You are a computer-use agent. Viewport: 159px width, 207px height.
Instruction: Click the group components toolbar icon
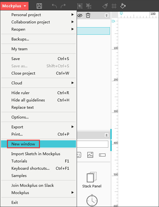(80, 6)
